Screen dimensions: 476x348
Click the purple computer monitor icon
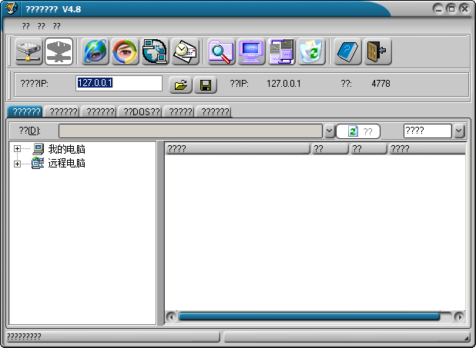coord(252,51)
